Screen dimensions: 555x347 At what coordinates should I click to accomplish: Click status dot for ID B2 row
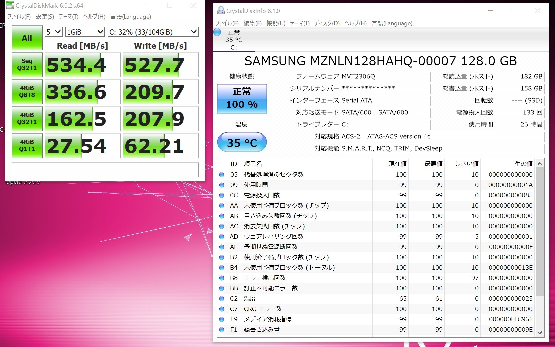click(222, 257)
